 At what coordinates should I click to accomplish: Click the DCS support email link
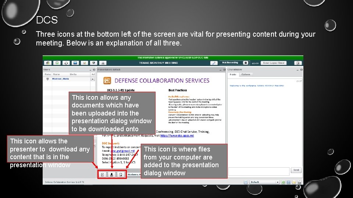coord(122,151)
